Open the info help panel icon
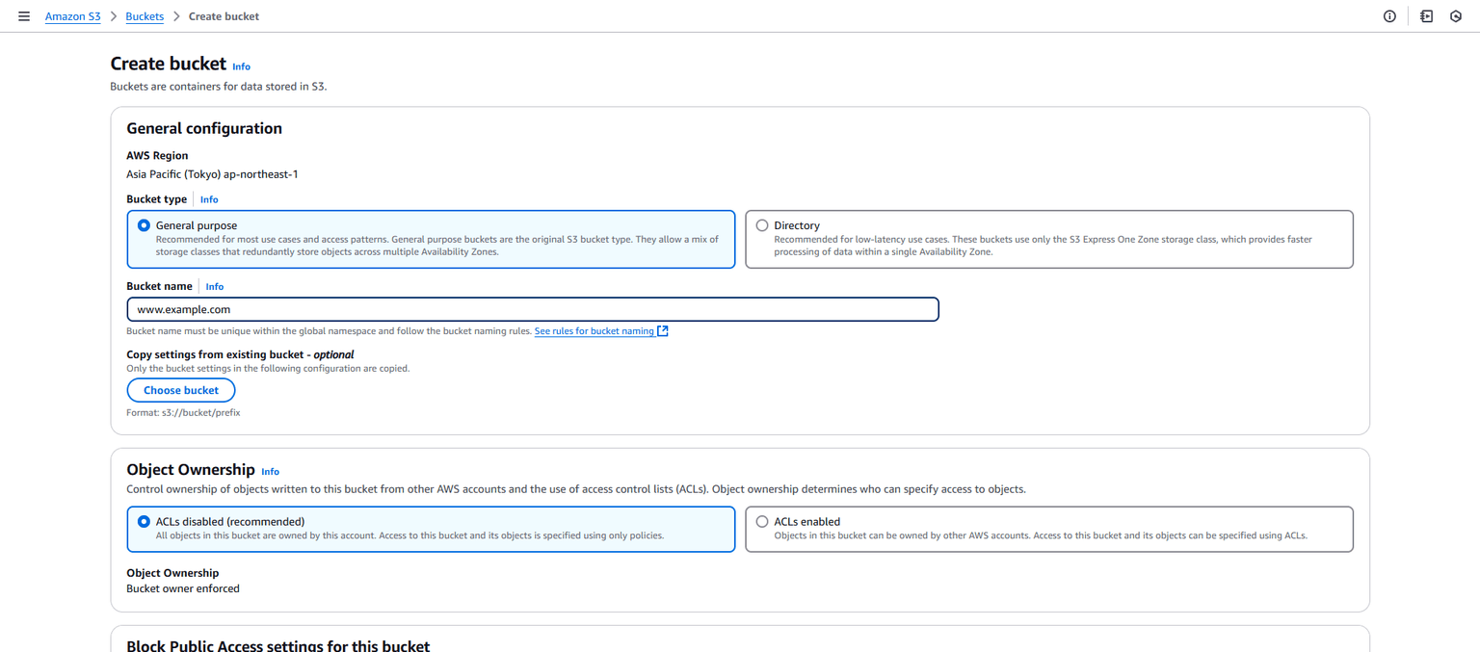 [x=1389, y=16]
